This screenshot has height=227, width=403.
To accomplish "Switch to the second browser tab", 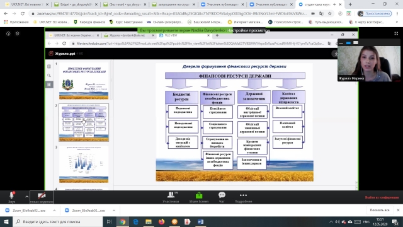I will [76, 4].
